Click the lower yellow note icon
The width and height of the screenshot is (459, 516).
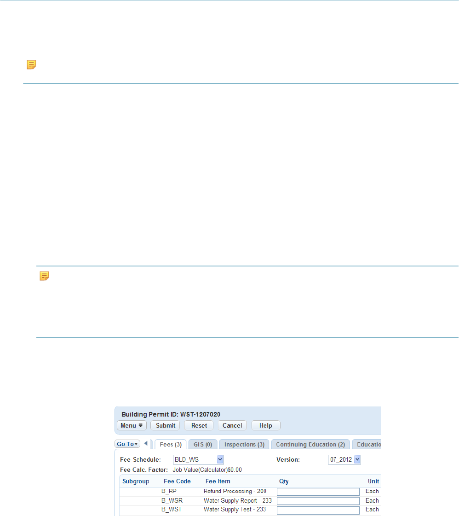coord(45,276)
